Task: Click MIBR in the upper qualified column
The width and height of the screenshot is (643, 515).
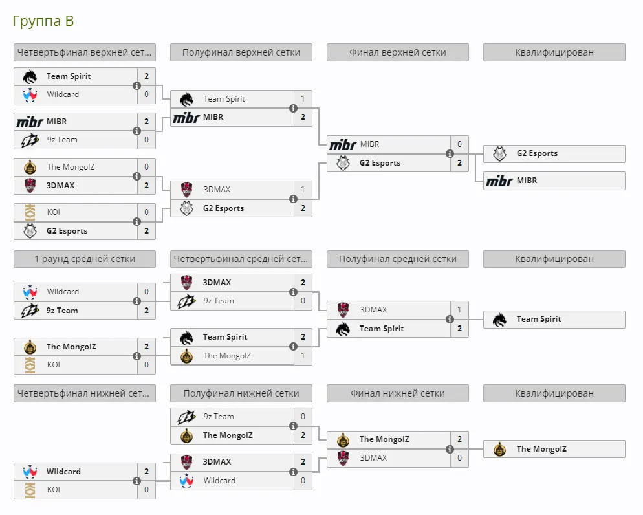Action: pyautogui.click(x=554, y=181)
